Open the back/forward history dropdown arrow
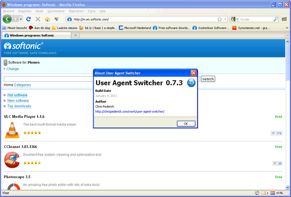 tap(21, 19)
